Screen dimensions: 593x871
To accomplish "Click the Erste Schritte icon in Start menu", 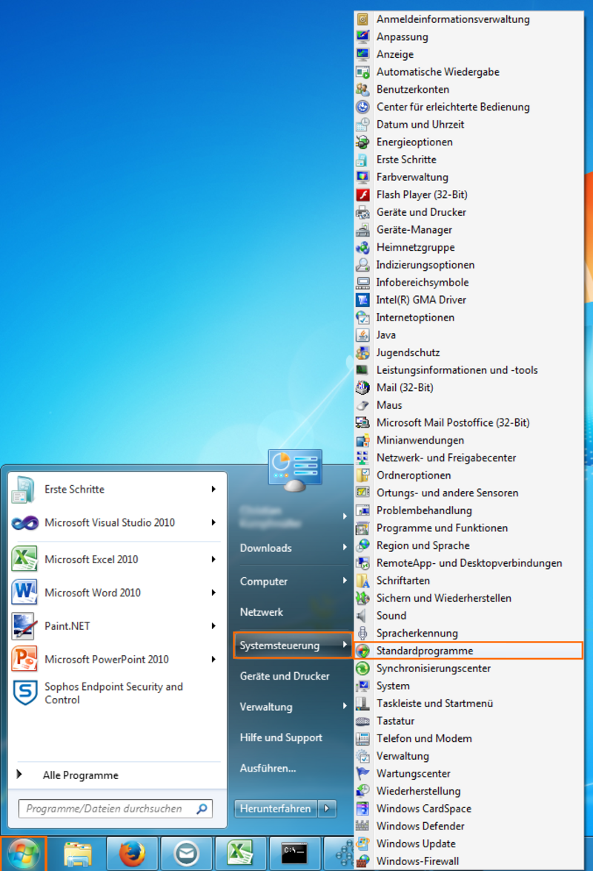I will coord(24,490).
